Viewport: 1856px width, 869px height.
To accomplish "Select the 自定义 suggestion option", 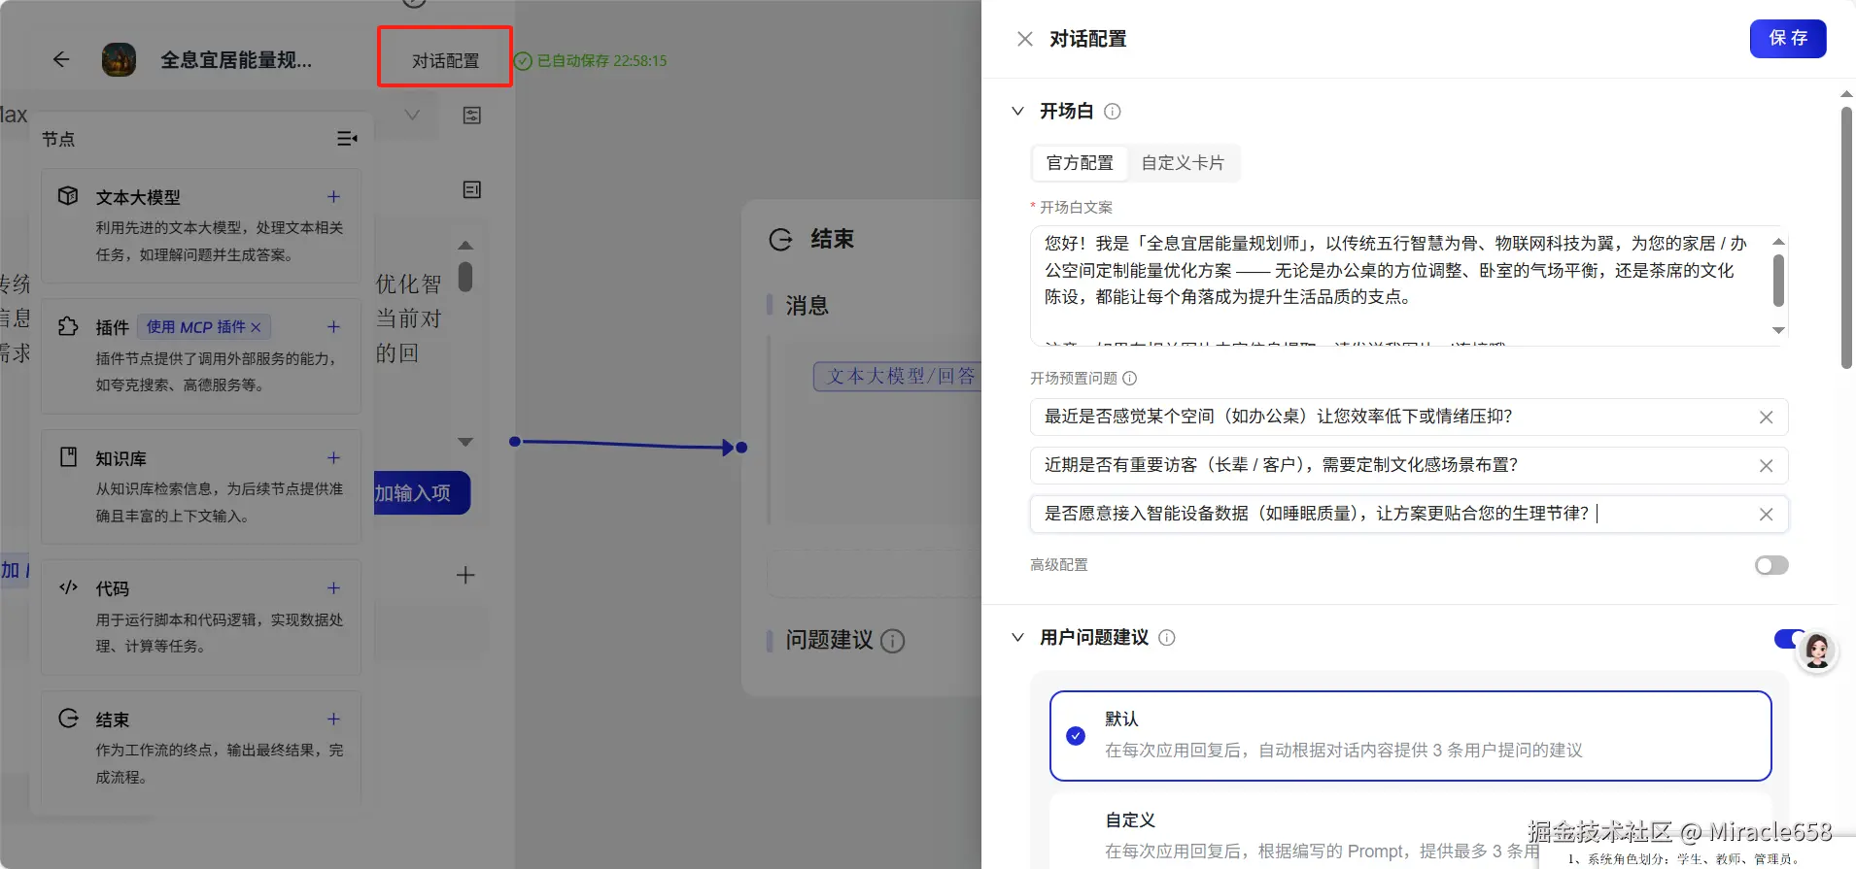I will coord(1410,833).
